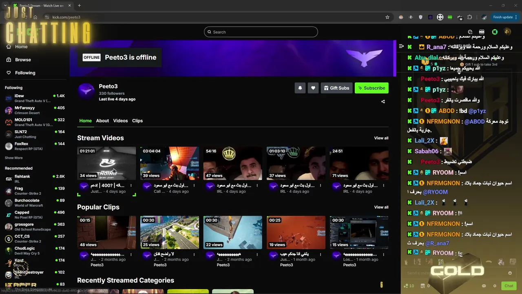Open the 01:03:10 stream video thumbnail
The height and width of the screenshot is (294, 522).
tap(296, 163)
